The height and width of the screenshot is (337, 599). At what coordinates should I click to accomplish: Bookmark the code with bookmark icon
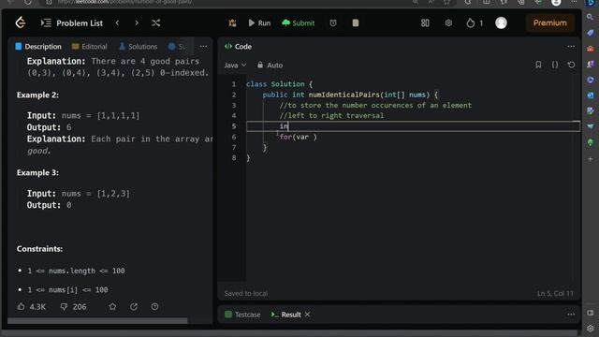(x=538, y=65)
